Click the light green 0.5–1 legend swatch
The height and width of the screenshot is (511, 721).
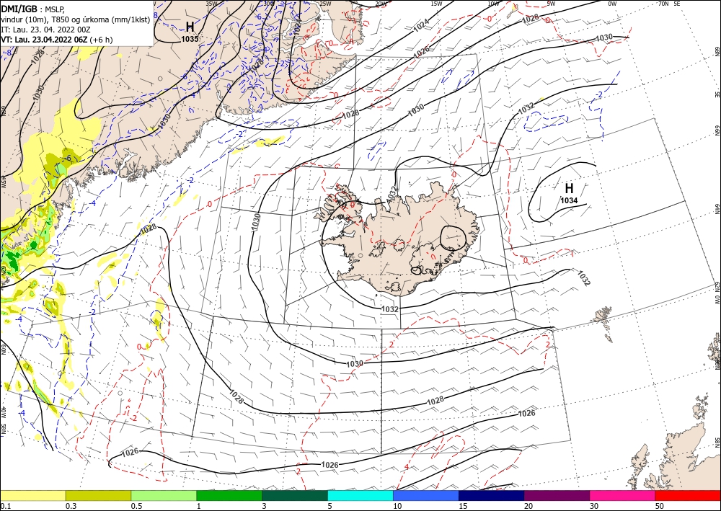[164, 495]
